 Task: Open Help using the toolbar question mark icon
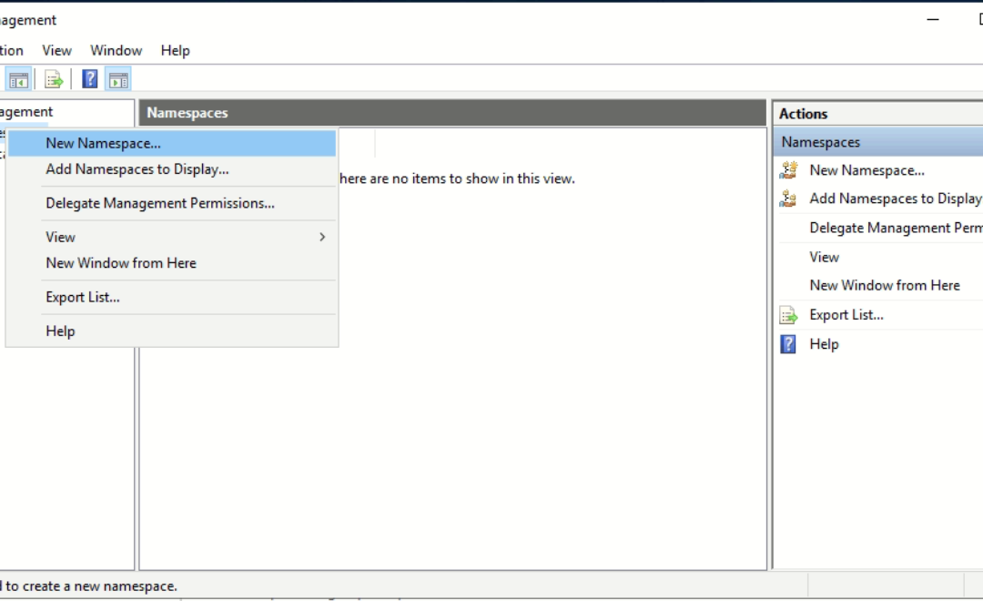point(88,78)
